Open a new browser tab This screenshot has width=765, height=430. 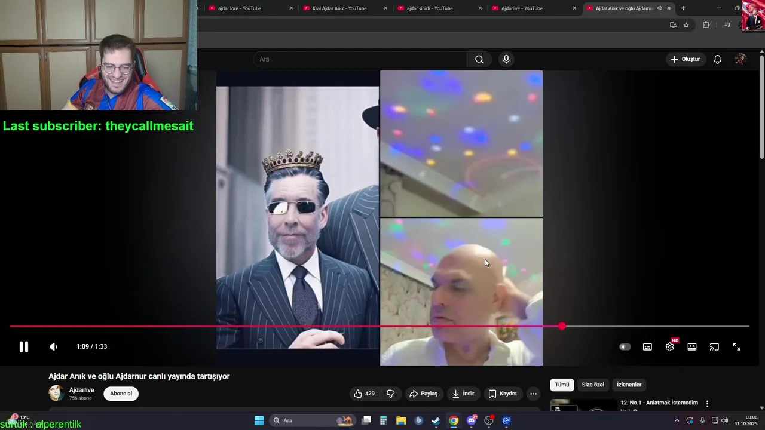(683, 8)
